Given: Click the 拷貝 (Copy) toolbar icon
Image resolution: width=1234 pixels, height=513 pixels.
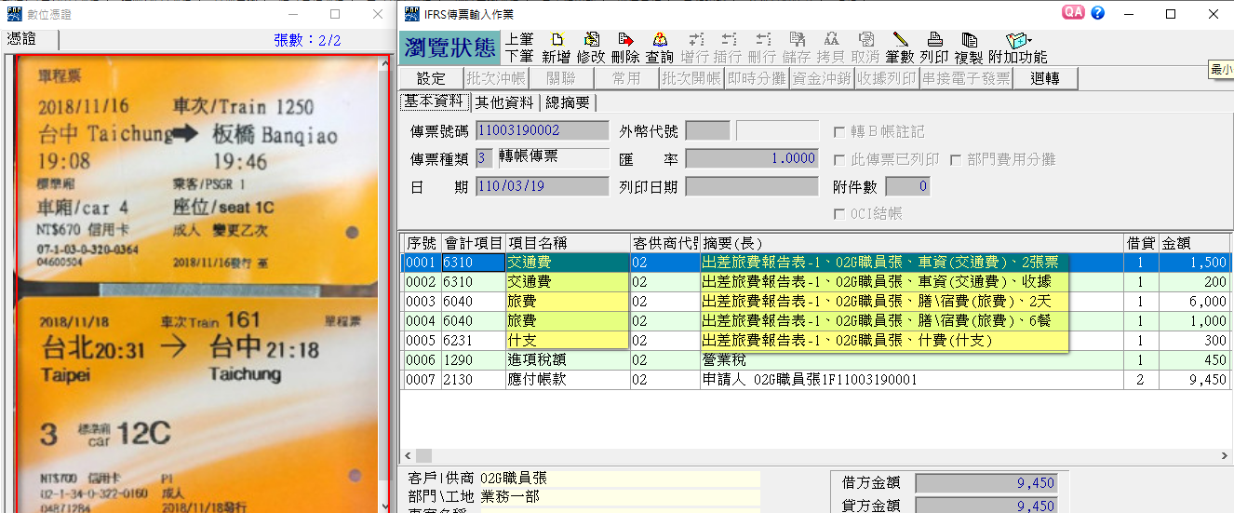Looking at the screenshot, I should [x=831, y=47].
